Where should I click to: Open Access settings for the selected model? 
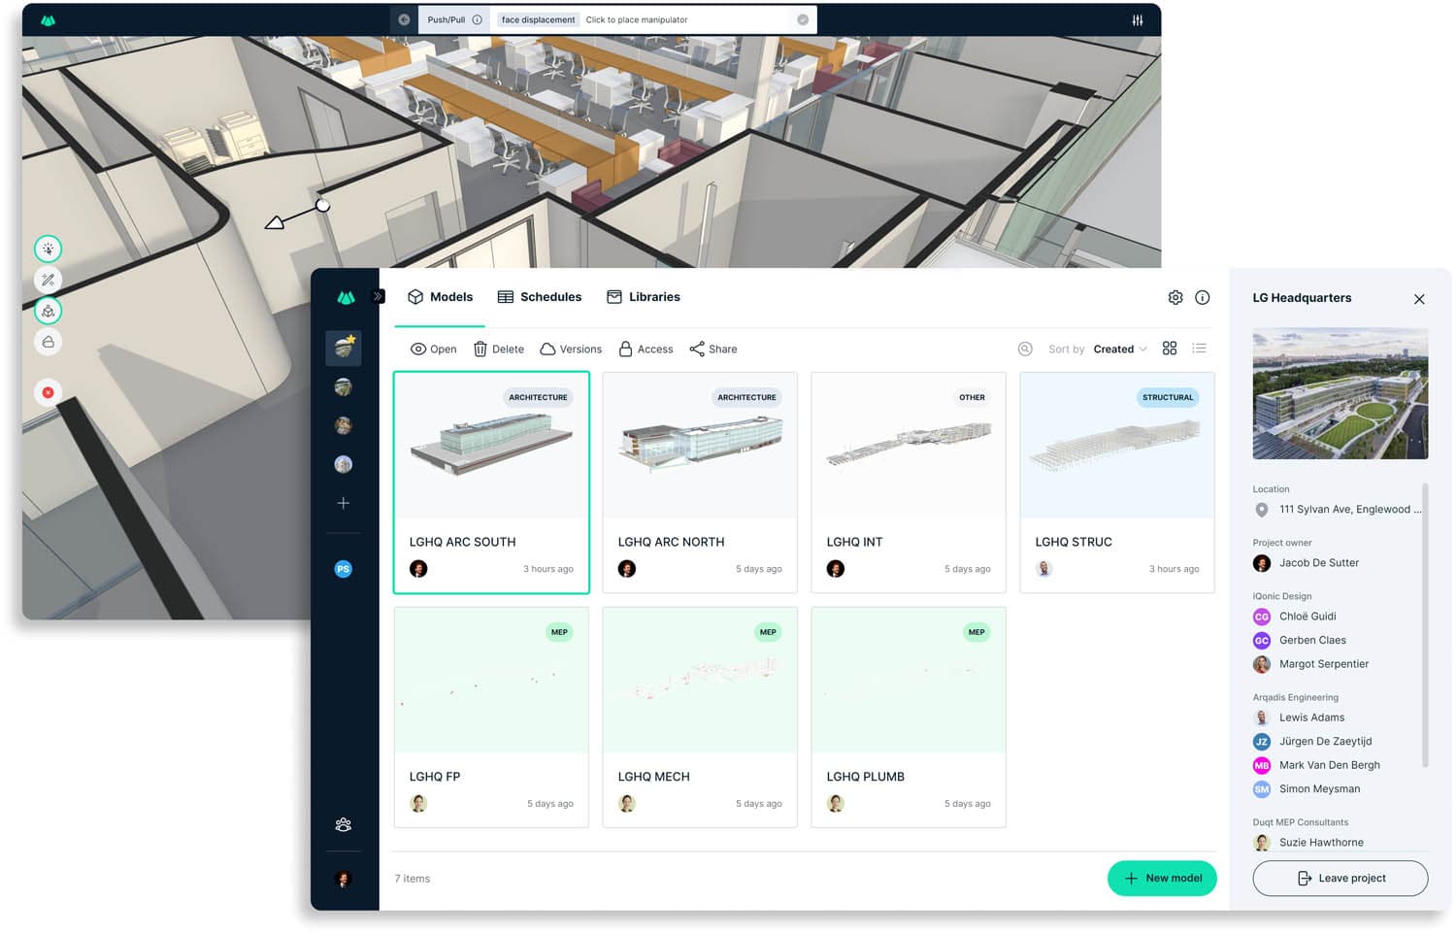pyautogui.click(x=645, y=349)
